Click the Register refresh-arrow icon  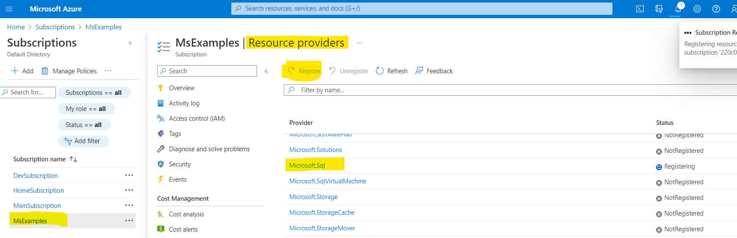click(291, 71)
